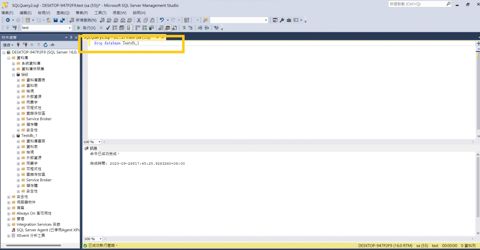Open the 連線 dropdown in Object Explorer
This screenshot has width=480, height=250.
click(x=8, y=45)
